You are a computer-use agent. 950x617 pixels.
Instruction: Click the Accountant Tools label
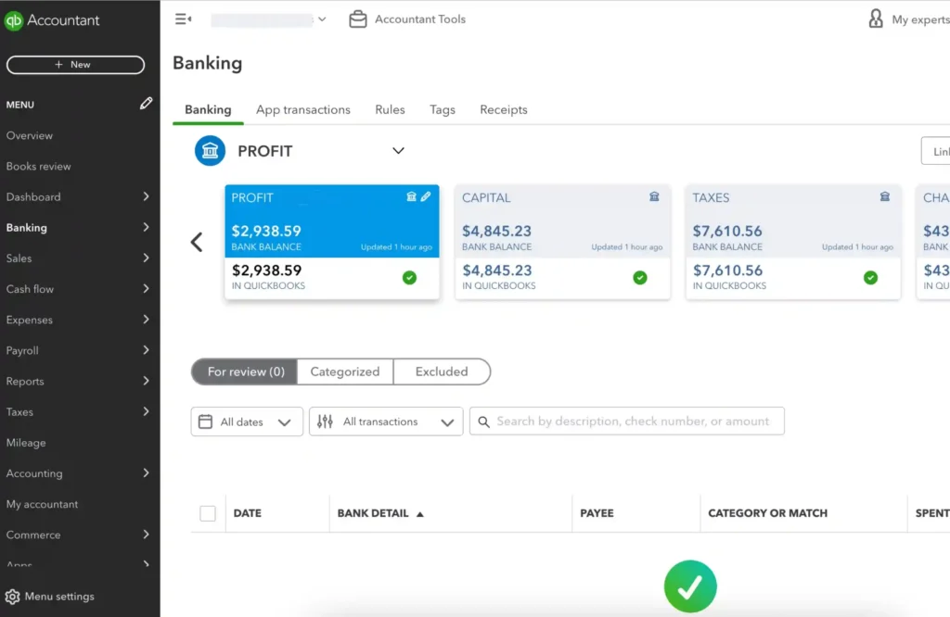(420, 19)
